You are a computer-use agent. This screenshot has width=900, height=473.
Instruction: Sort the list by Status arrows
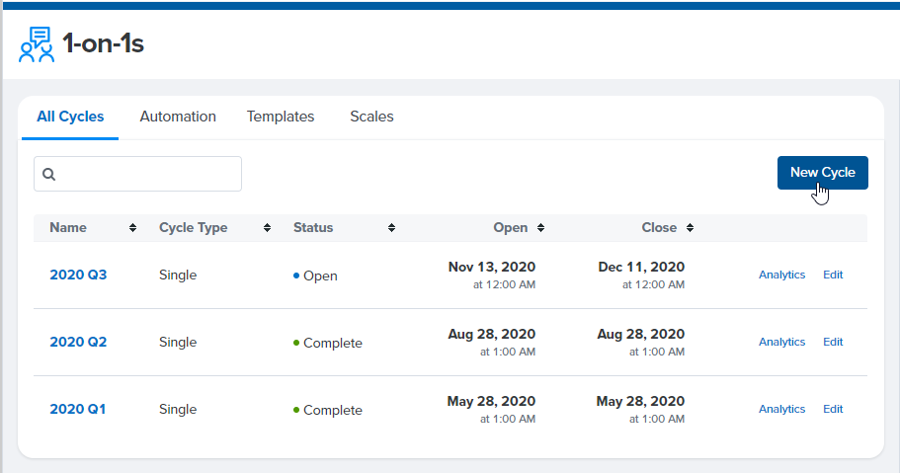pos(391,228)
